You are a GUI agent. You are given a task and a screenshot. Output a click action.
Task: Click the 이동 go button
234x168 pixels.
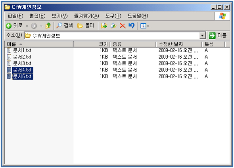point(218,36)
